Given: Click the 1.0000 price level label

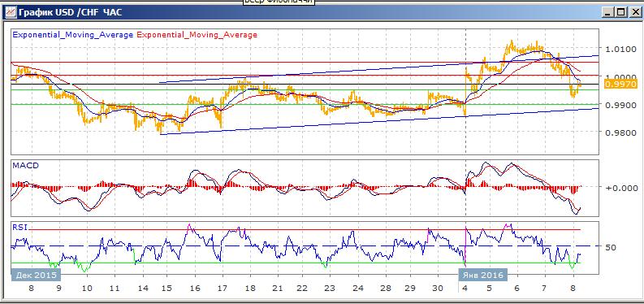Looking at the screenshot, I should coord(619,77).
